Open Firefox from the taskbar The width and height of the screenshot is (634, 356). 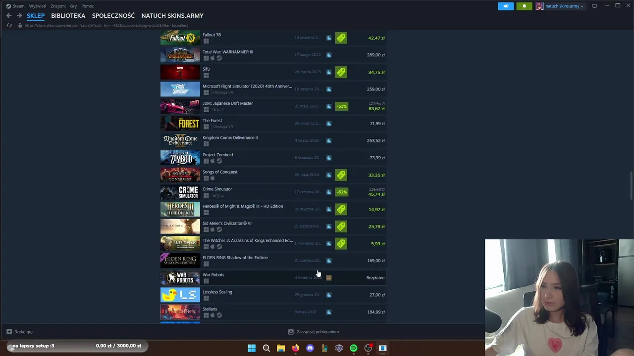point(295,348)
